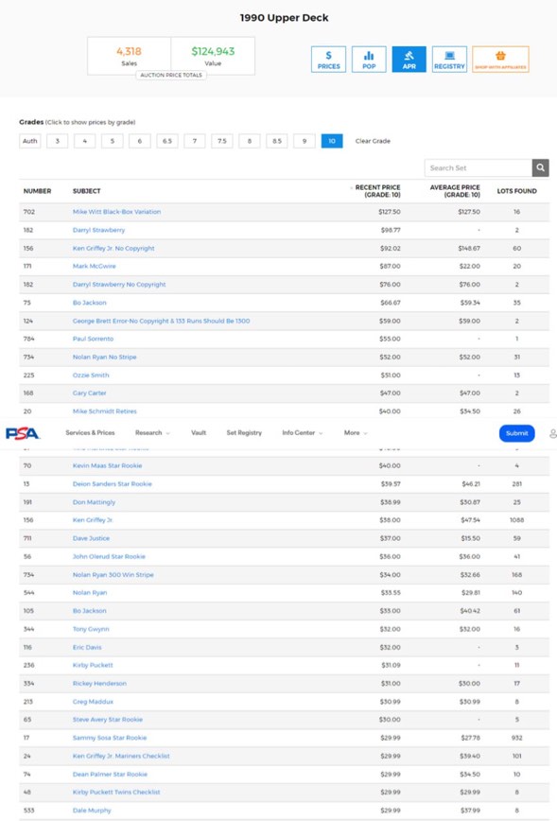
Task: Select grade 8.5 filter
Action: tap(277, 141)
